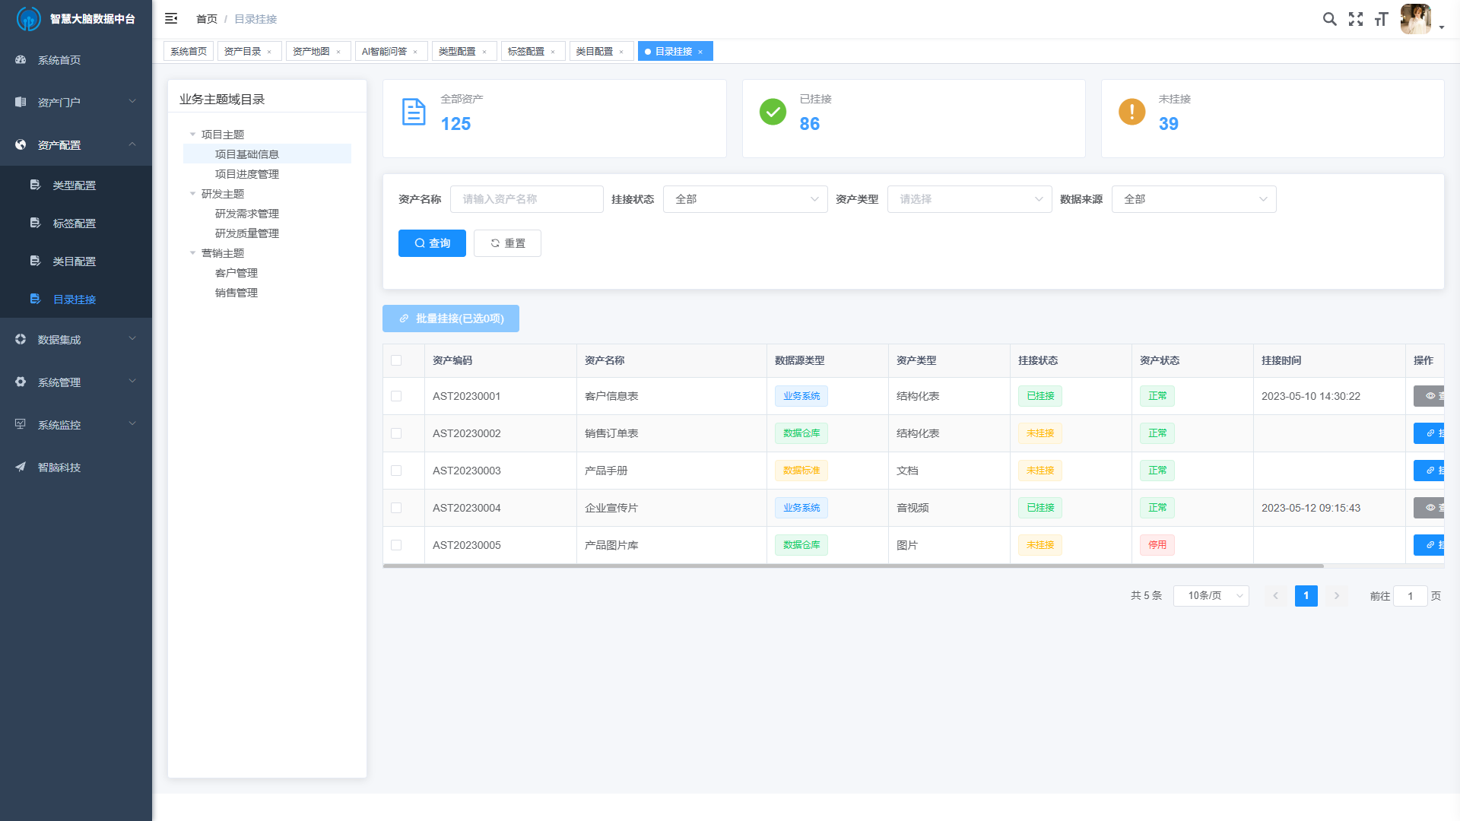Open the 10条/页 page size dropdown
Viewport: 1460px width, 821px height.
coord(1211,596)
